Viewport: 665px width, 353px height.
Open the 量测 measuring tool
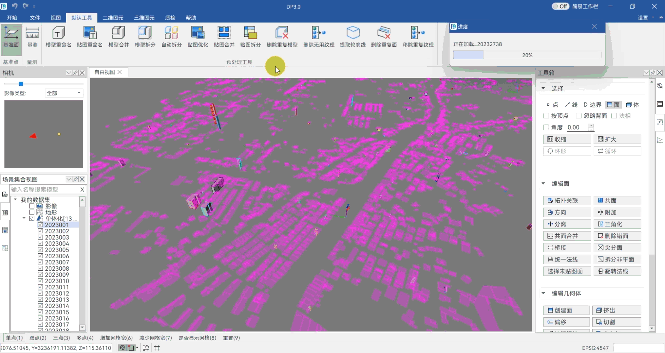click(x=32, y=38)
